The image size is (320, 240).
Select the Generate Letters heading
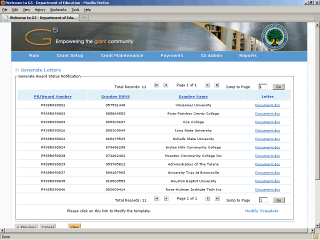pyautogui.click(x=41, y=70)
